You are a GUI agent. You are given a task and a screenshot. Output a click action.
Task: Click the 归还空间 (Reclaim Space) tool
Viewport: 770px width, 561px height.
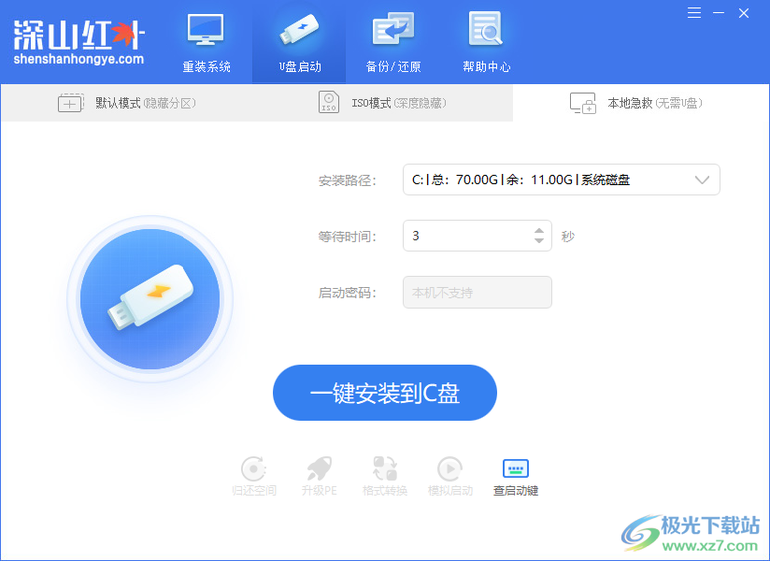tap(253, 475)
